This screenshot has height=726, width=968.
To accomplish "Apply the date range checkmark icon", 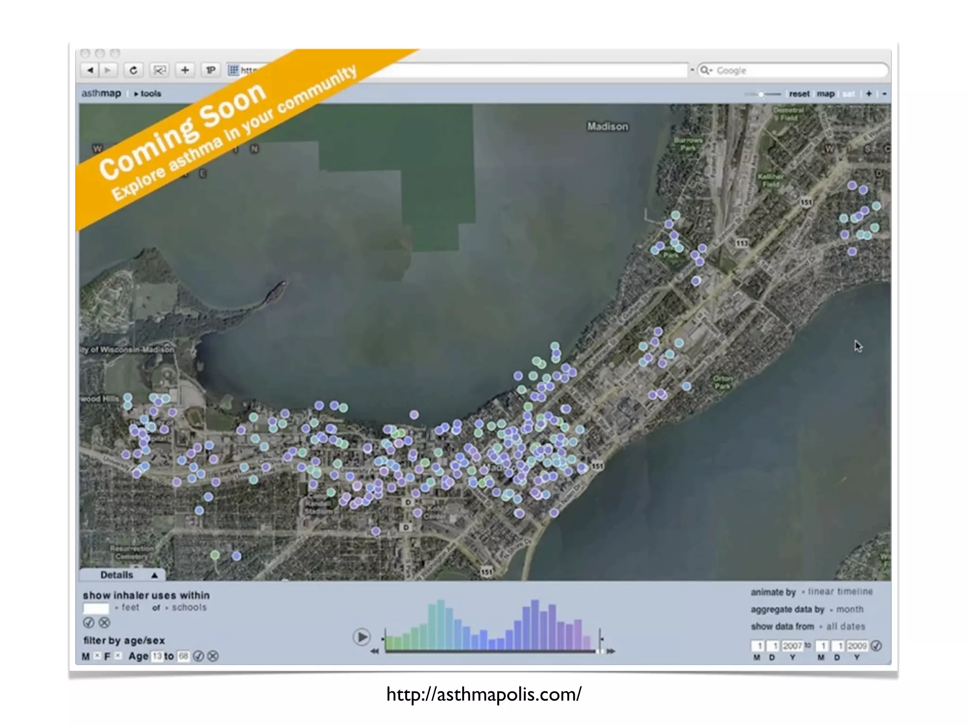I will 876,646.
